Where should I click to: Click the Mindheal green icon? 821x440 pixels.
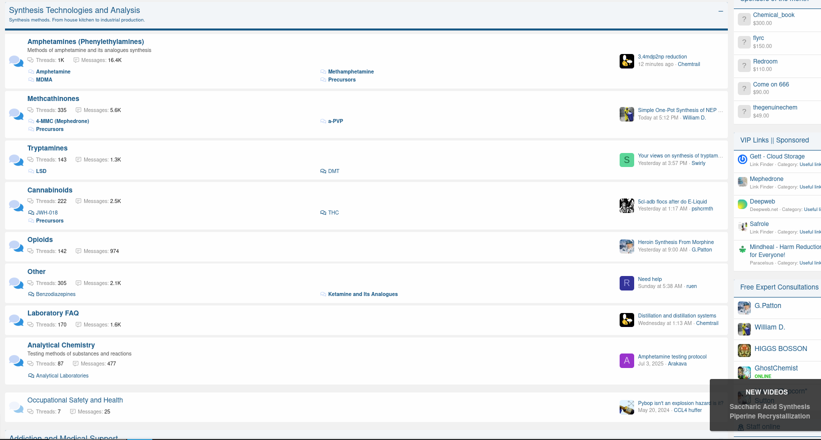pyautogui.click(x=742, y=249)
